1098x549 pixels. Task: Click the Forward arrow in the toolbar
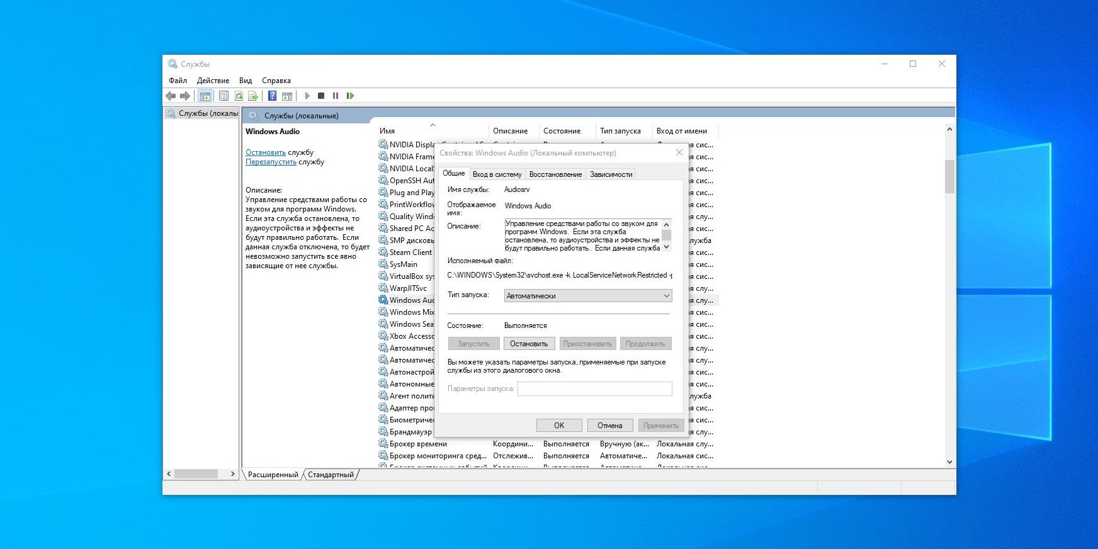tap(184, 96)
